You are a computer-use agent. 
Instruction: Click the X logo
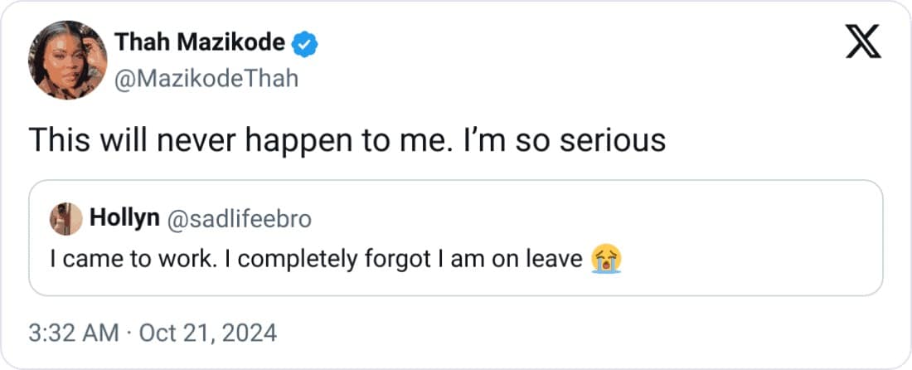862,42
